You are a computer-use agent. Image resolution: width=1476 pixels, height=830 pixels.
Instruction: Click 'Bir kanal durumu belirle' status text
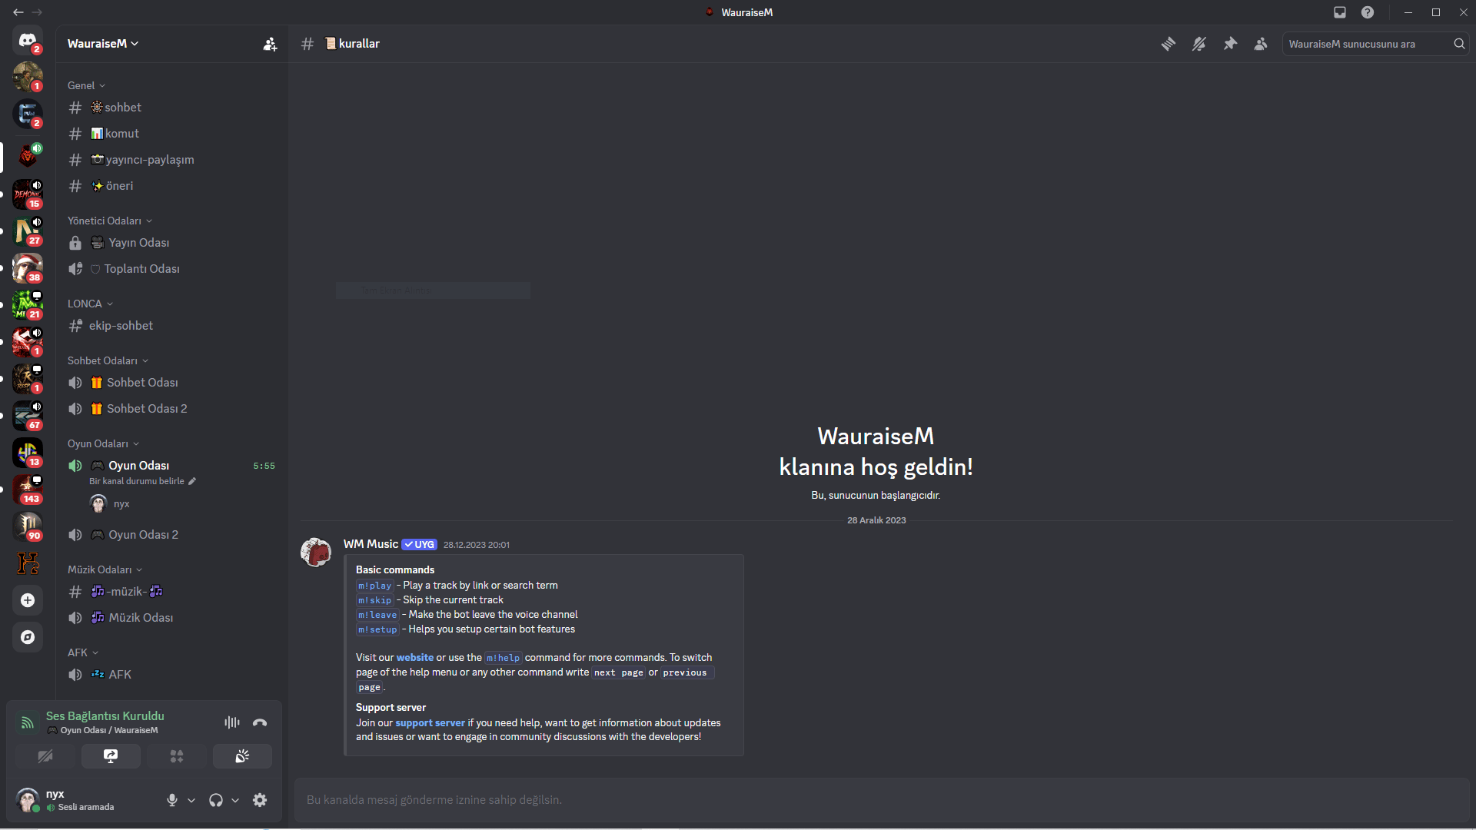tap(137, 481)
